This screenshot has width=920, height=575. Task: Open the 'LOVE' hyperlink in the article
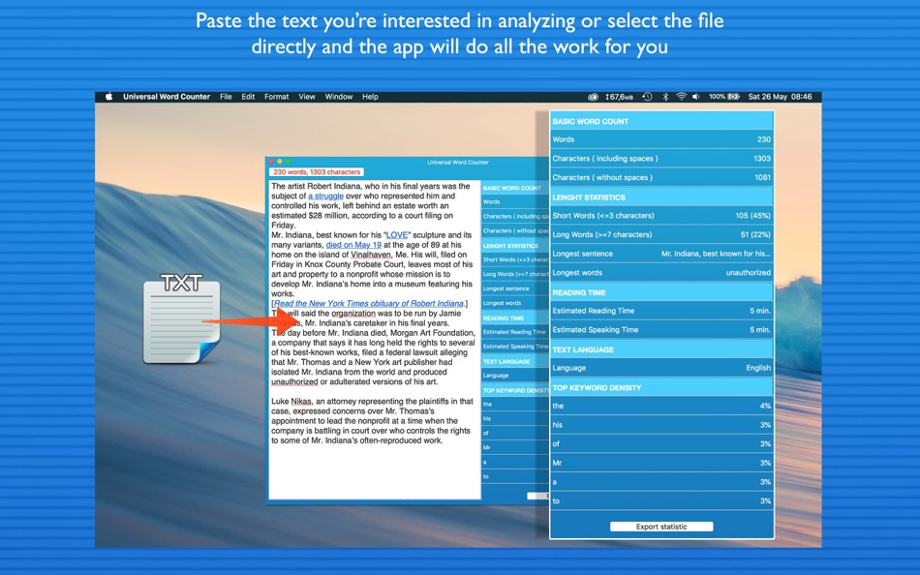tap(397, 234)
